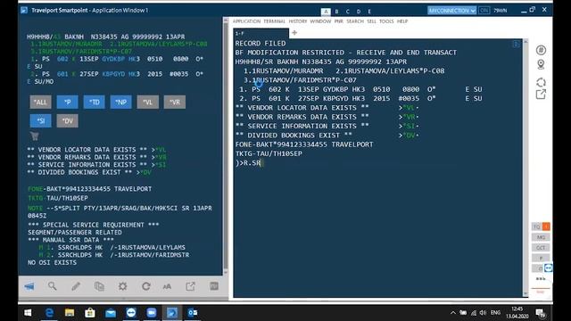Open the WINDOW menu
Image resolution: width=571 pixels, height=321 pixels.
(320, 21)
